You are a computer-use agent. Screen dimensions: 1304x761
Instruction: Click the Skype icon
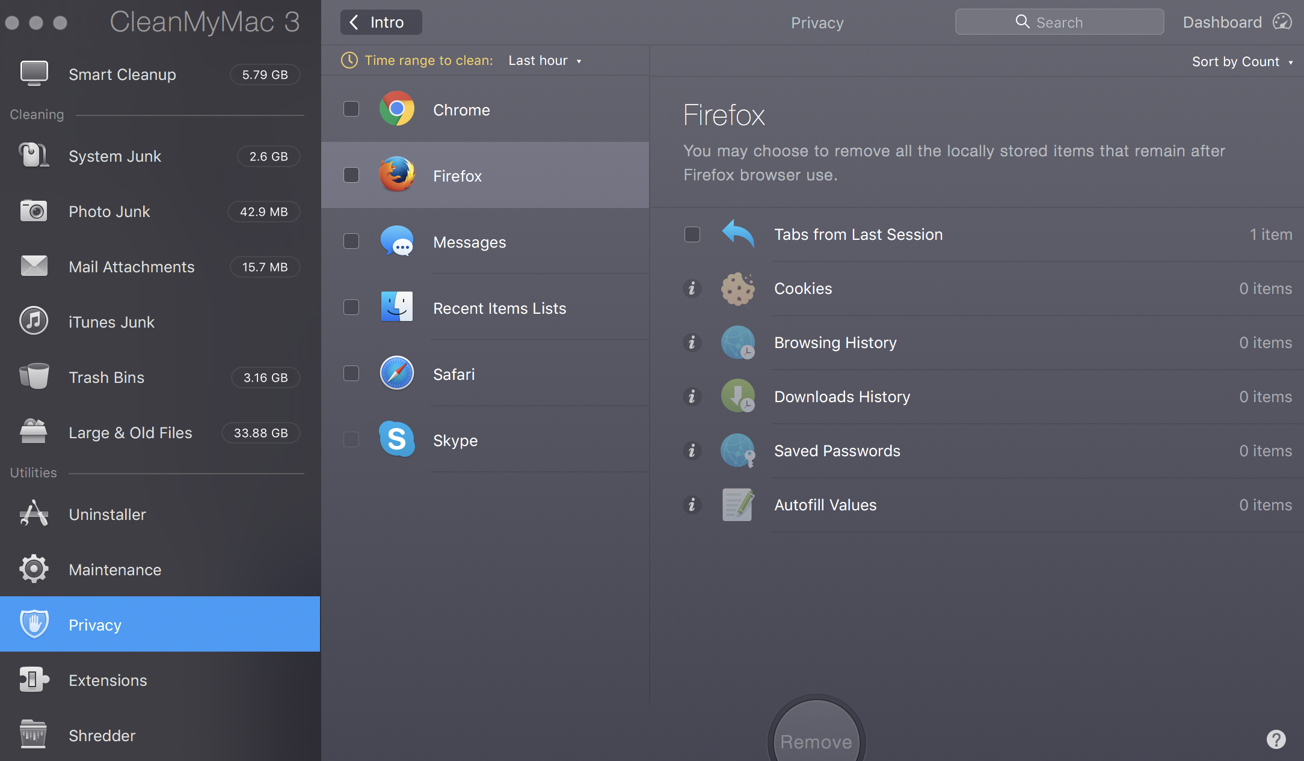point(397,439)
